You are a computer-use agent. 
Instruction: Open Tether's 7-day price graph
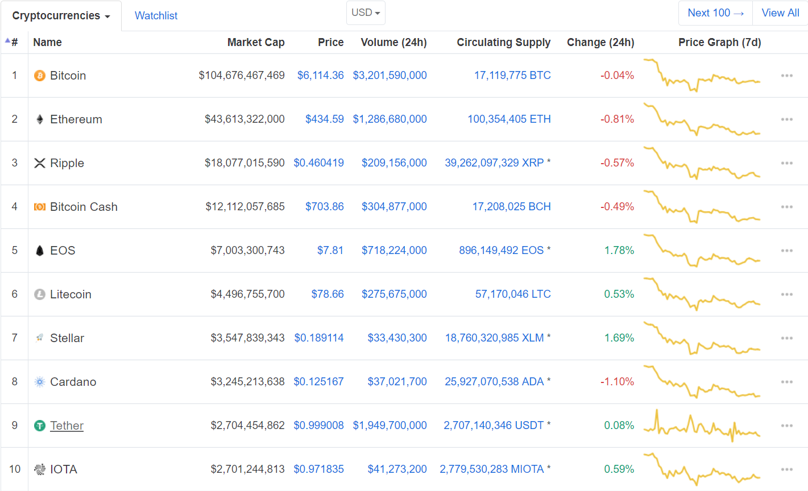coord(702,426)
